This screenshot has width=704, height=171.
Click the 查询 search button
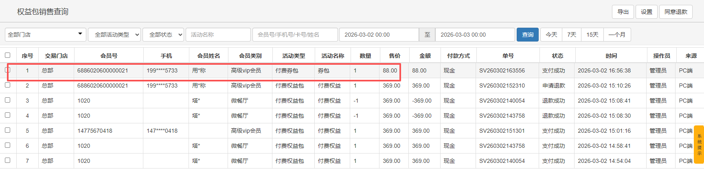pyautogui.click(x=527, y=35)
